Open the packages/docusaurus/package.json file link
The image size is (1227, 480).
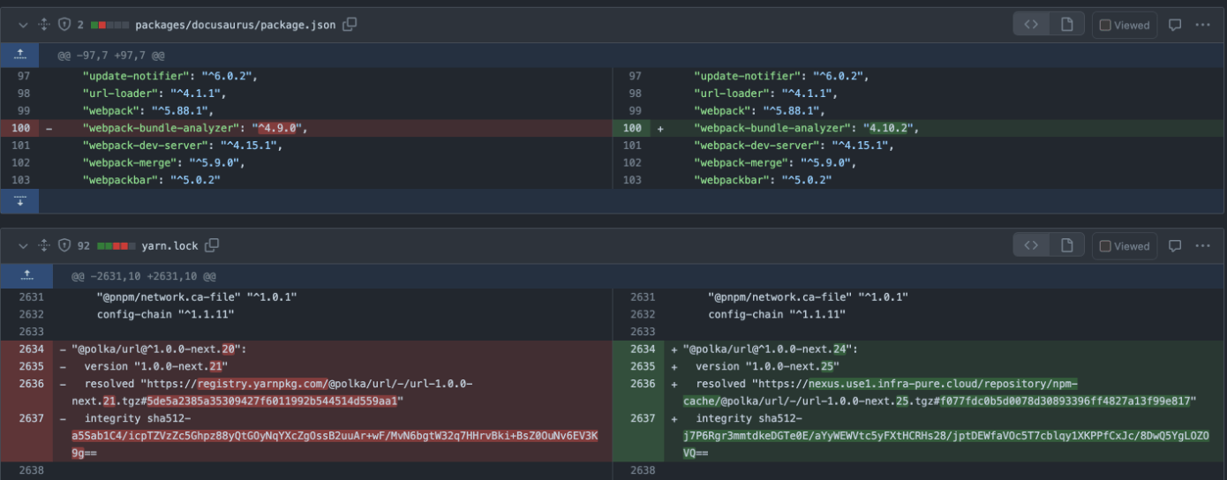coord(235,25)
